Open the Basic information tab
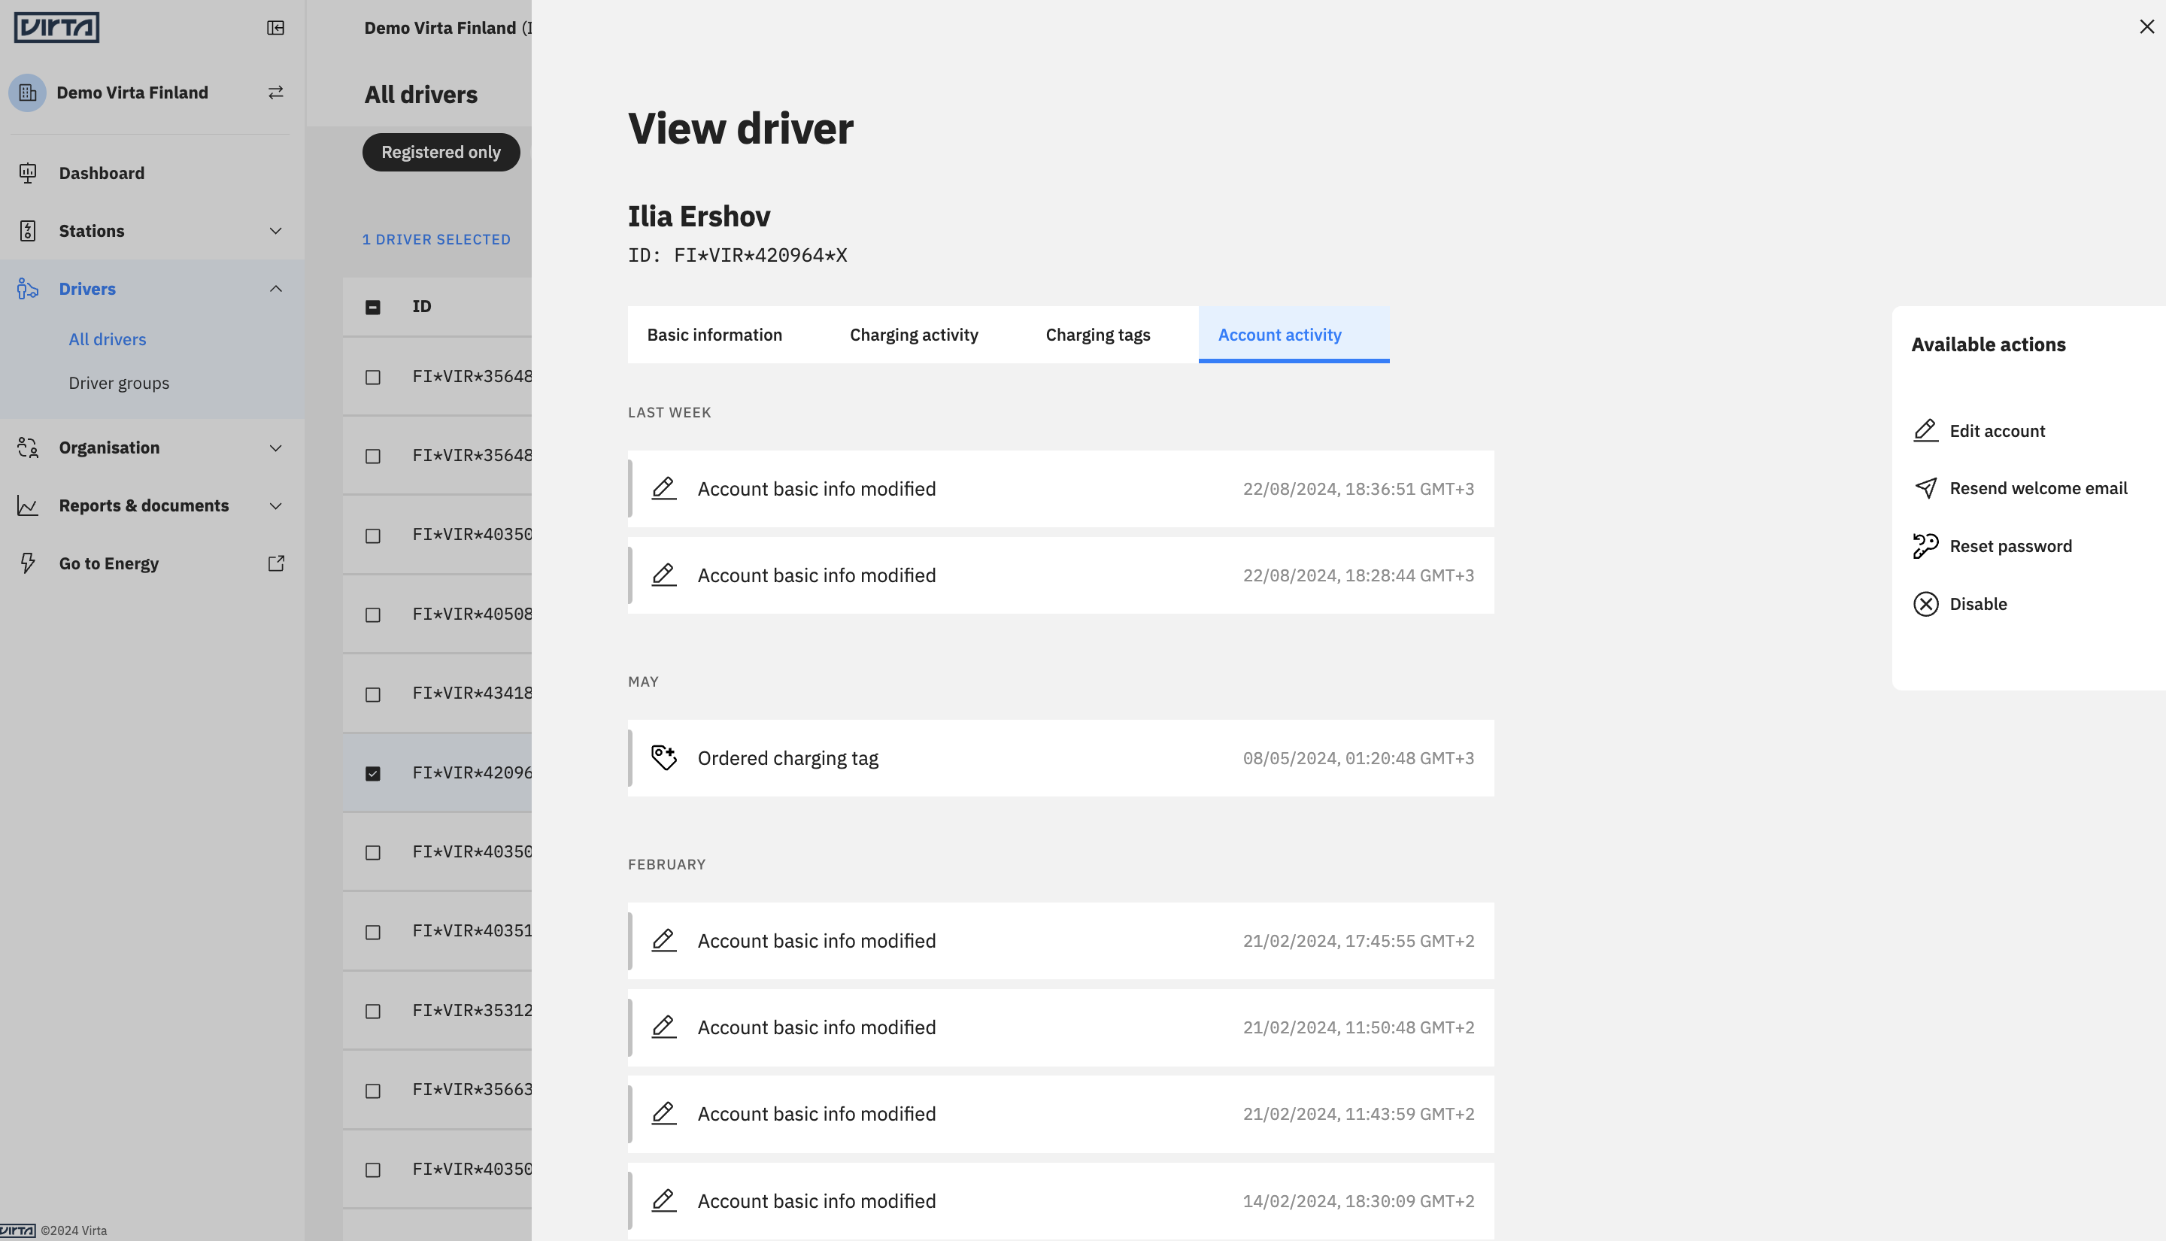This screenshot has height=1241, width=2166. pyautogui.click(x=714, y=335)
